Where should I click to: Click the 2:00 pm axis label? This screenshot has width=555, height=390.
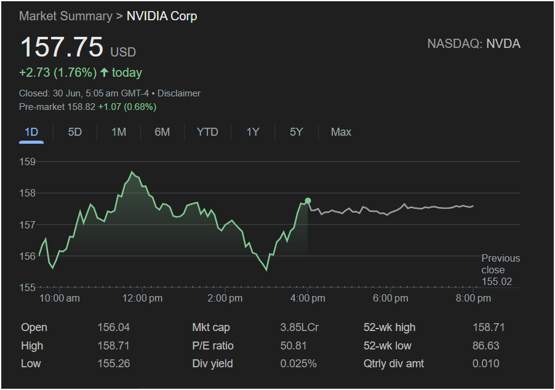point(225,298)
